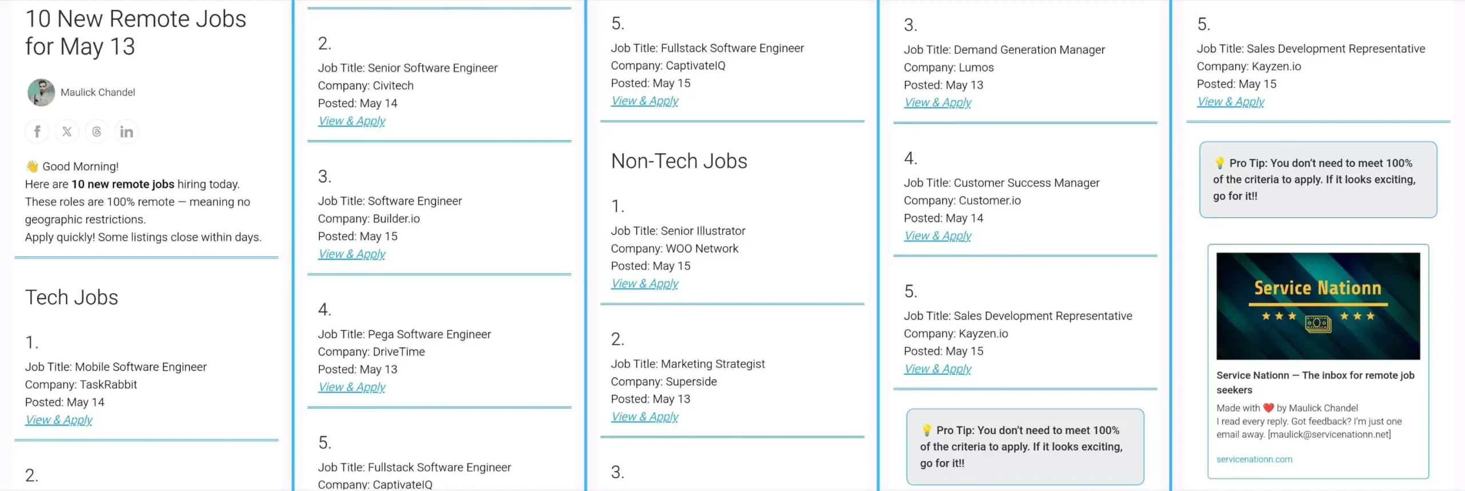Click the 10 New Remote Jobs heading
1465x491 pixels.
[136, 33]
